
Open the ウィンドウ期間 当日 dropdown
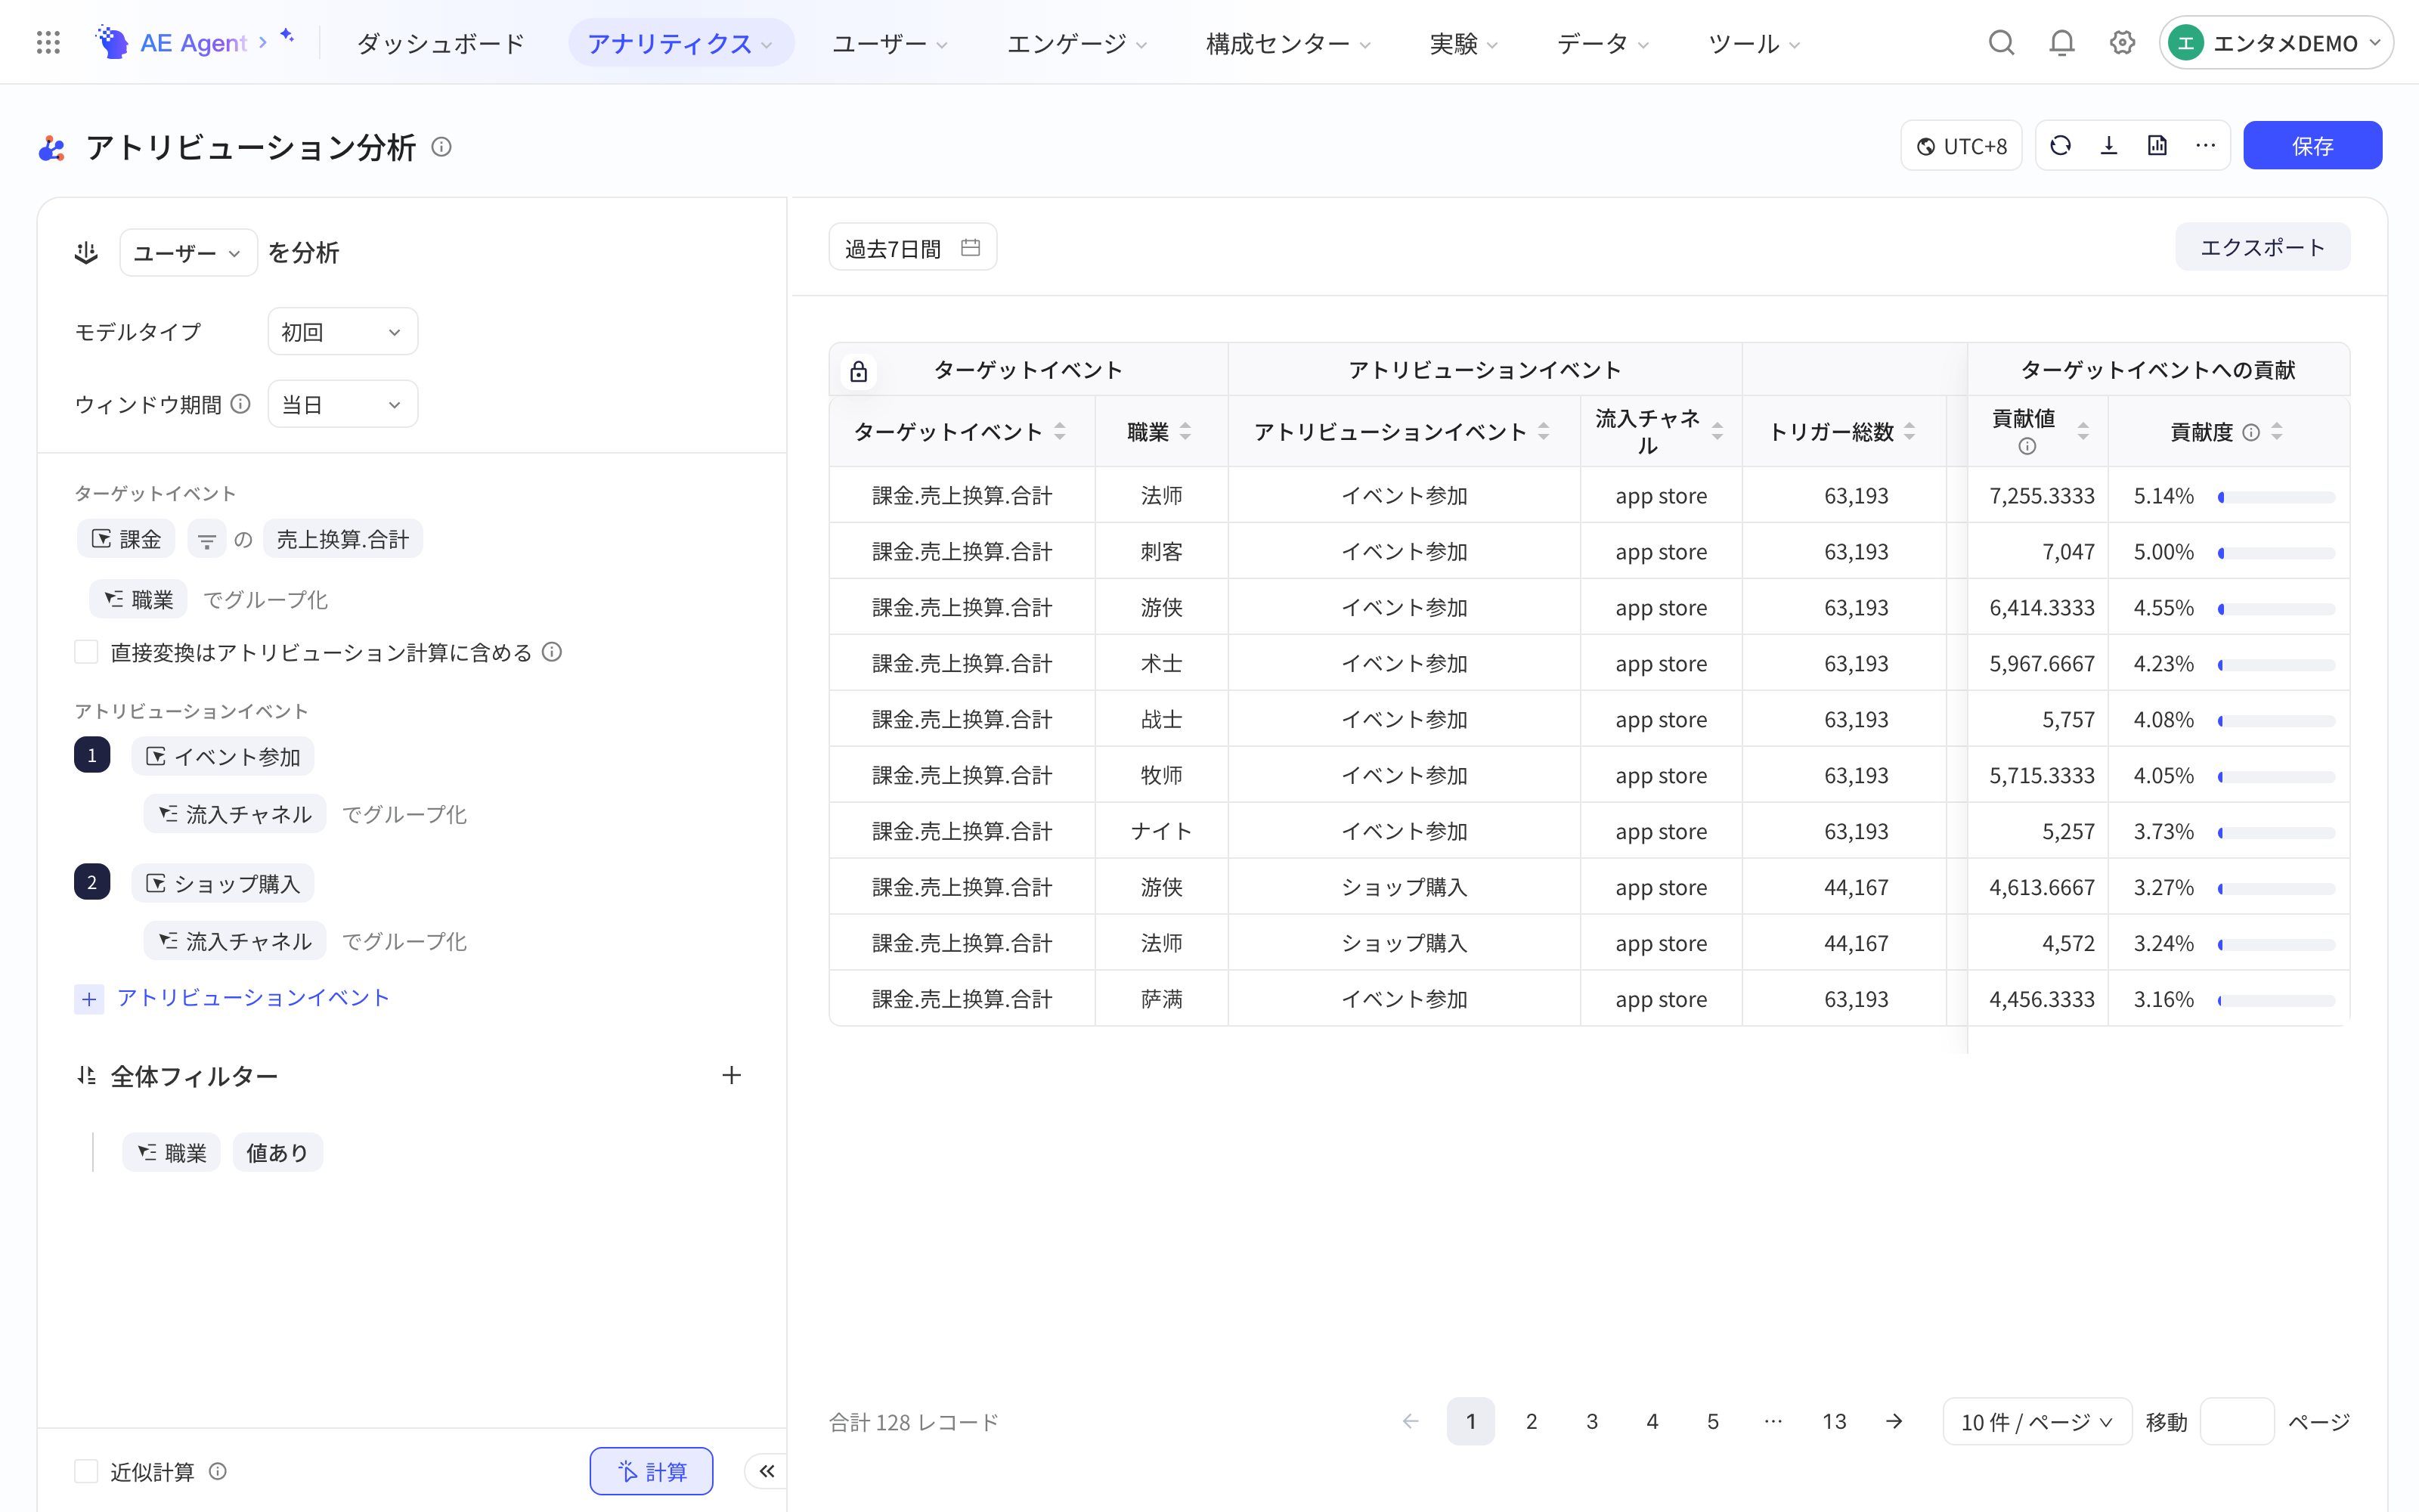click(342, 404)
